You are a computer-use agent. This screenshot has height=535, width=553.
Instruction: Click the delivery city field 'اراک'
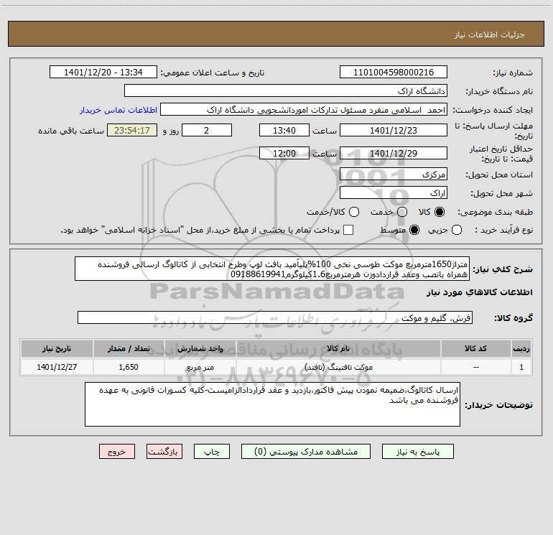(x=394, y=192)
